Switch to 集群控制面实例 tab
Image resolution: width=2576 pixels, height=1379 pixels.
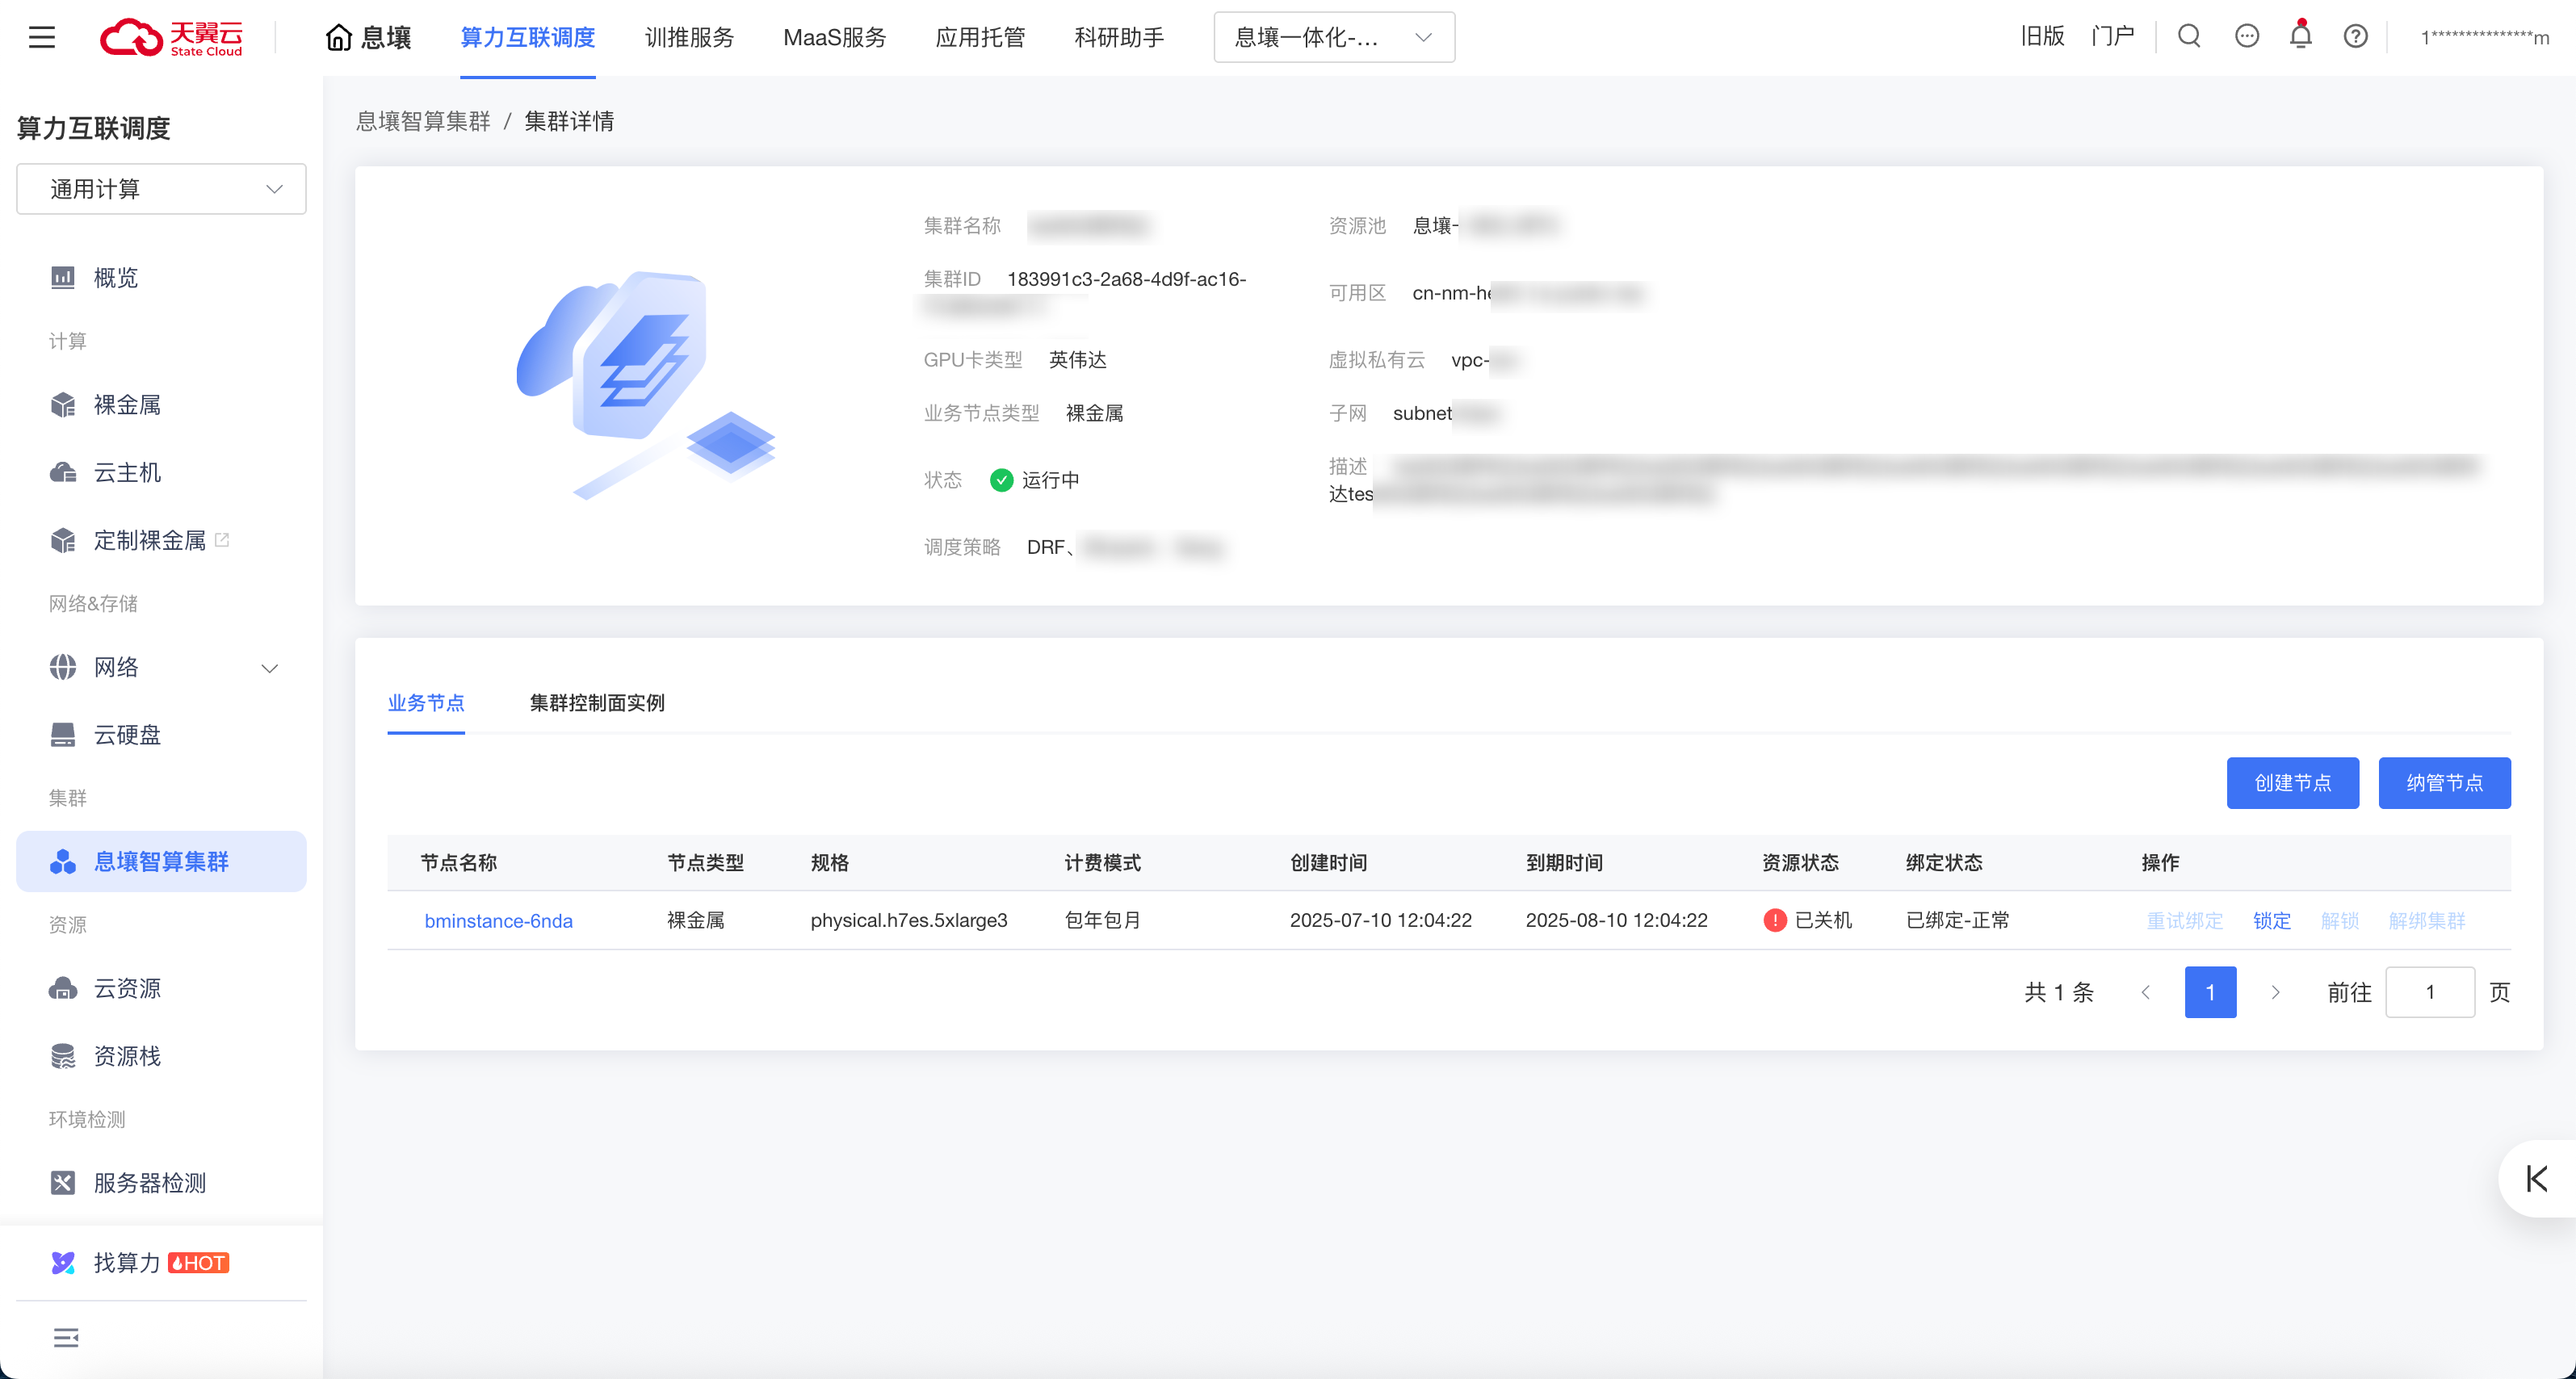596,703
